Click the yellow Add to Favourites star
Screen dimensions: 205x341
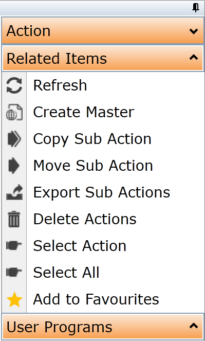tap(14, 299)
